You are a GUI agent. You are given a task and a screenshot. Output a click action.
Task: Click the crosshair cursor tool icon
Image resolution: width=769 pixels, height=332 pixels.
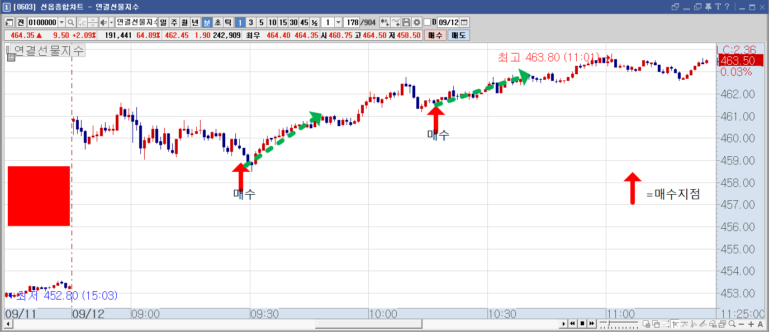tap(675, 324)
